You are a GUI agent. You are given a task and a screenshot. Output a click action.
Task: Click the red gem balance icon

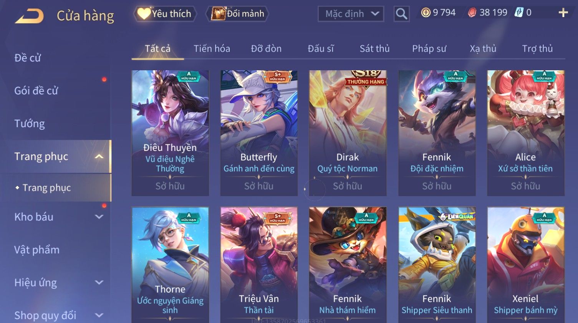pos(472,13)
